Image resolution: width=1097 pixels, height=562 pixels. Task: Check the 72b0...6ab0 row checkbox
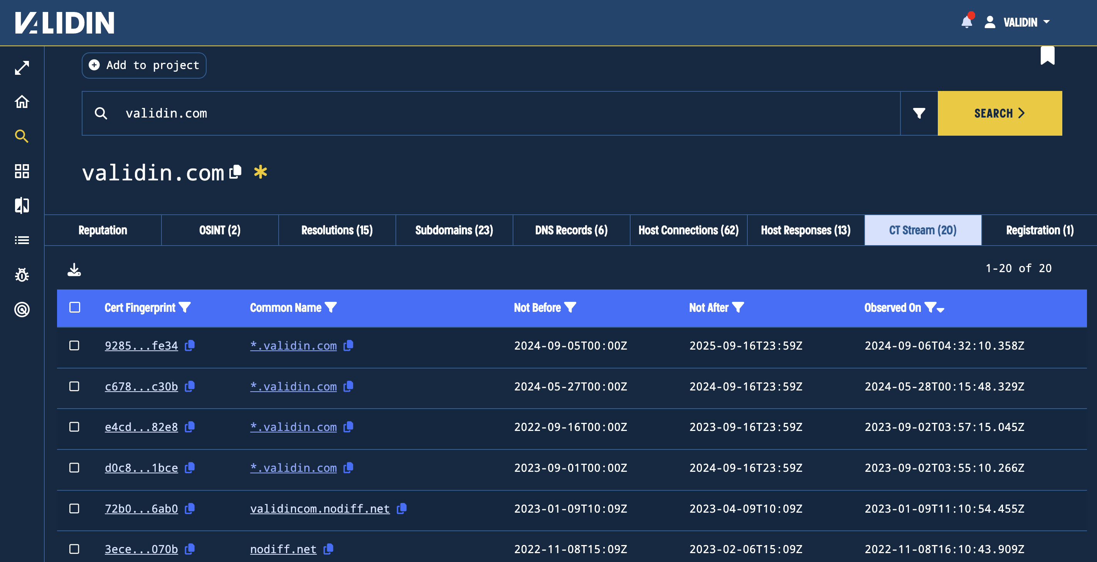[74, 508]
